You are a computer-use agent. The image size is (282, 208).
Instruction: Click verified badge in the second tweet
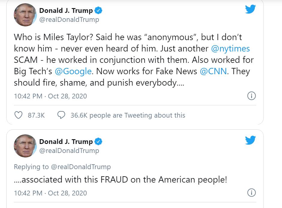(x=99, y=141)
